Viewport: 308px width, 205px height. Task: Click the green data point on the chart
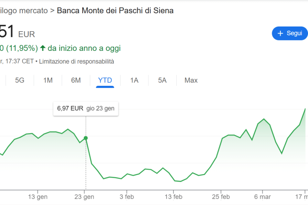pos(86,138)
